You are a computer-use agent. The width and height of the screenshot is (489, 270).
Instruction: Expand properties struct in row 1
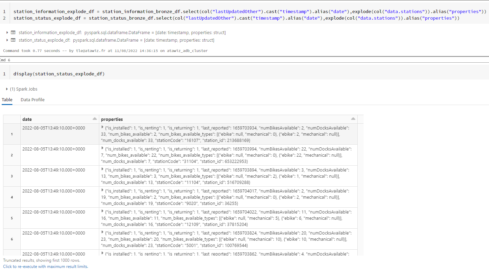coord(102,127)
